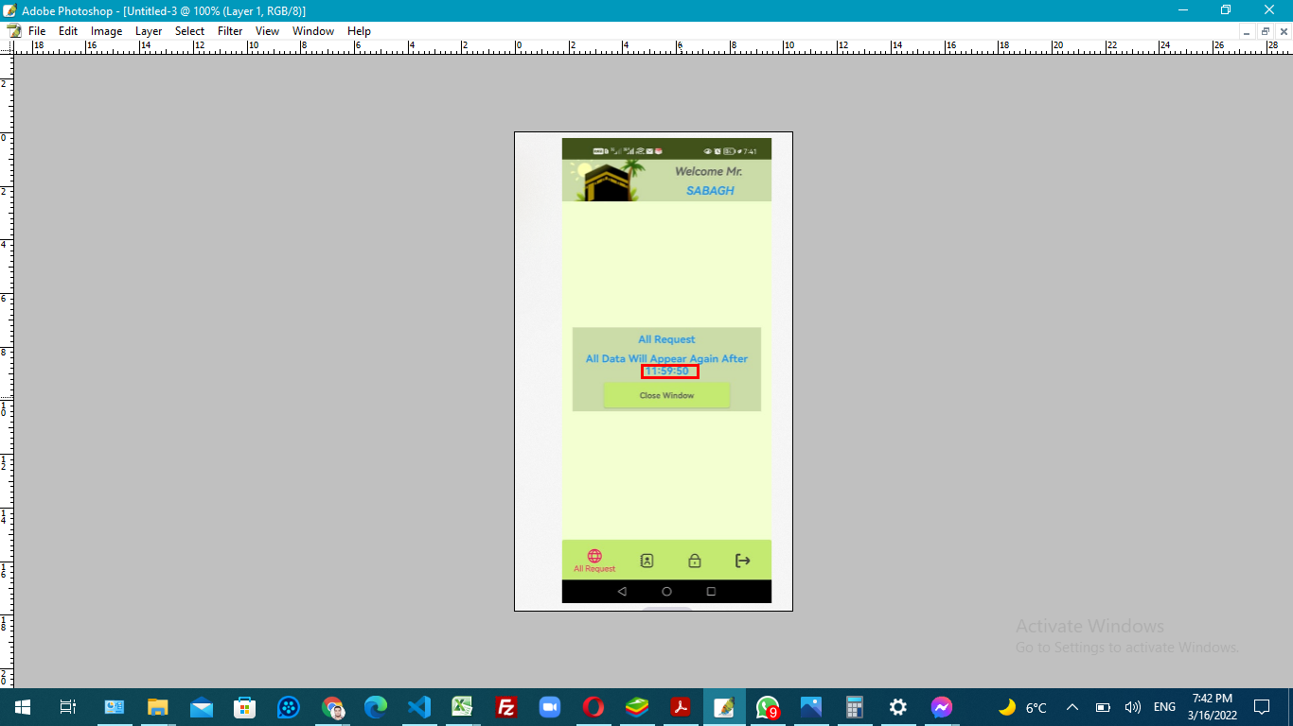
Task: Open the View menu
Action: (x=268, y=31)
